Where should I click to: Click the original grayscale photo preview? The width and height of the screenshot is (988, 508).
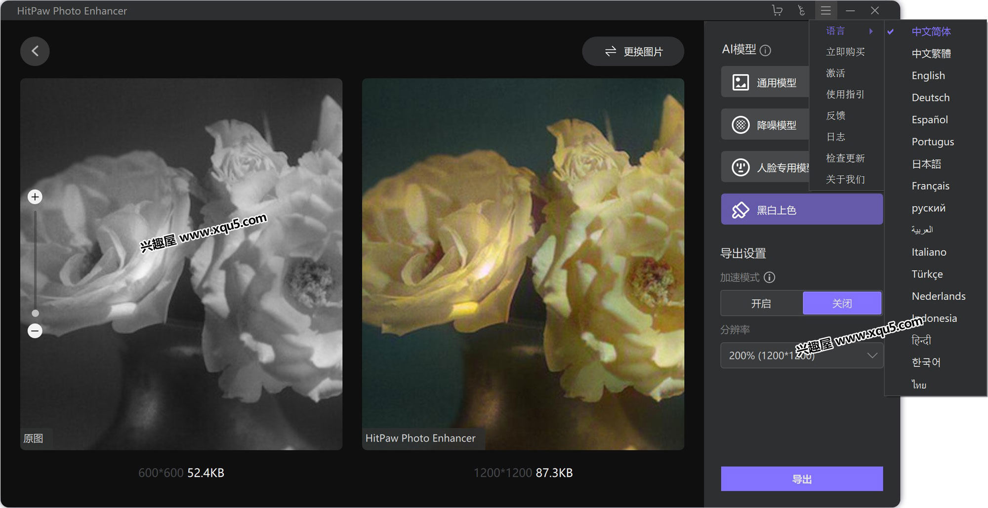click(x=181, y=264)
